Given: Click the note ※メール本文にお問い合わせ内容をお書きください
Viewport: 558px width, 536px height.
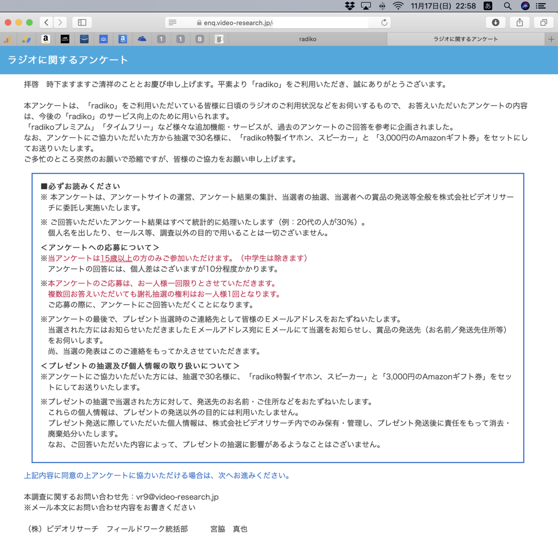Looking at the screenshot, I should 110,507.
